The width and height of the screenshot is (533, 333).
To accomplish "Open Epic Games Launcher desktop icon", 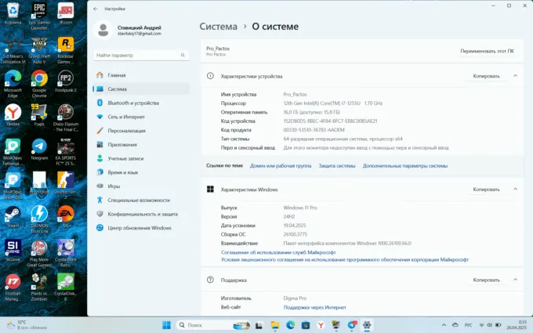I will pyautogui.click(x=38, y=13).
